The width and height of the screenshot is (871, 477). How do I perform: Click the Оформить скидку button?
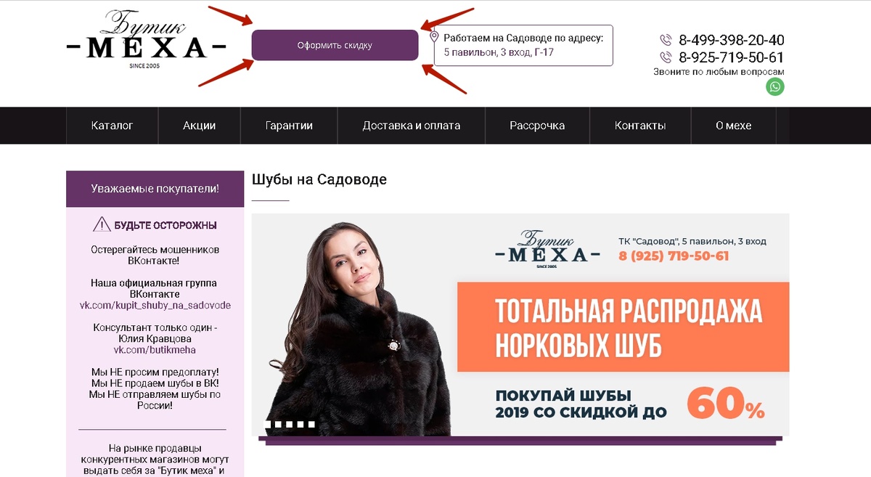(335, 45)
